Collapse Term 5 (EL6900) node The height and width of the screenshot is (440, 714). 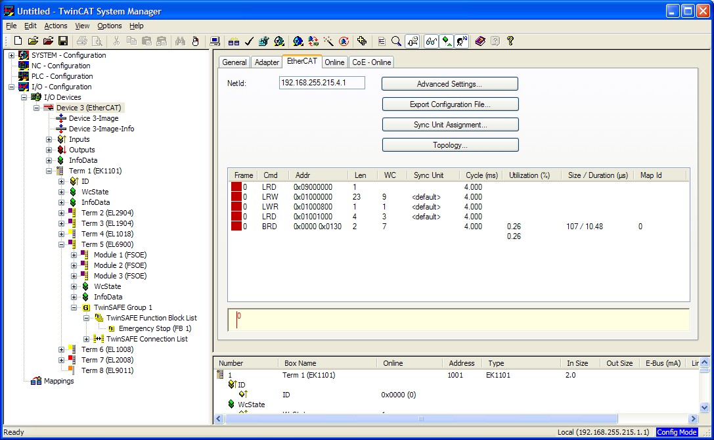point(62,244)
